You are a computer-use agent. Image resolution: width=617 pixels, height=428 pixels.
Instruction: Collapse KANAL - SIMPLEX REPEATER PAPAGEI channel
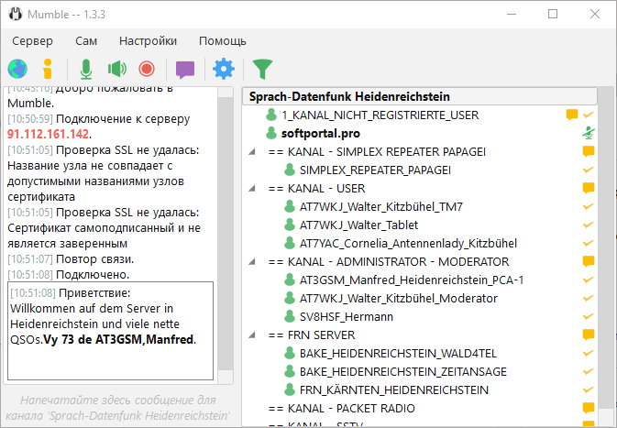point(252,152)
